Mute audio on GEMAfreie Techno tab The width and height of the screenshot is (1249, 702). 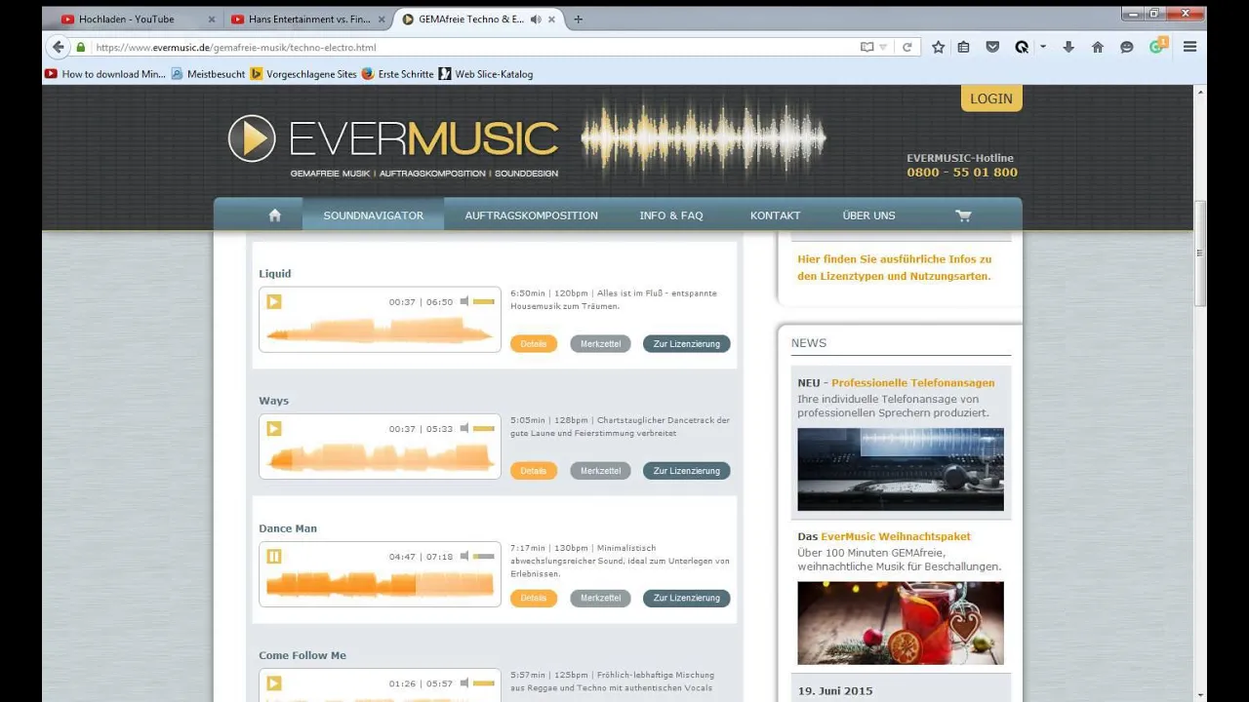(536, 19)
